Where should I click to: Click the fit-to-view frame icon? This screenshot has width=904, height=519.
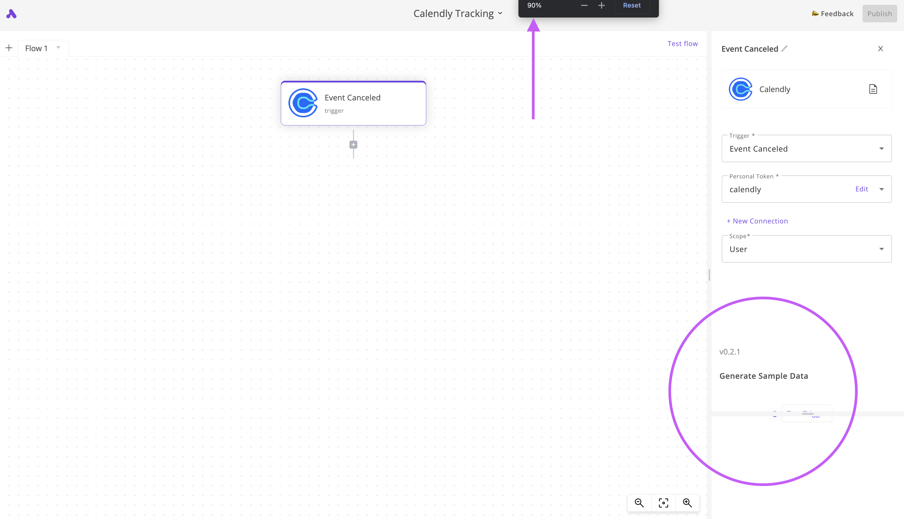(663, 503)
